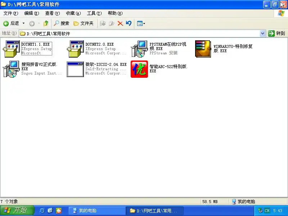Open the 查看(V) menu
This screenshot has width=288, height=216.
[53, 13]
